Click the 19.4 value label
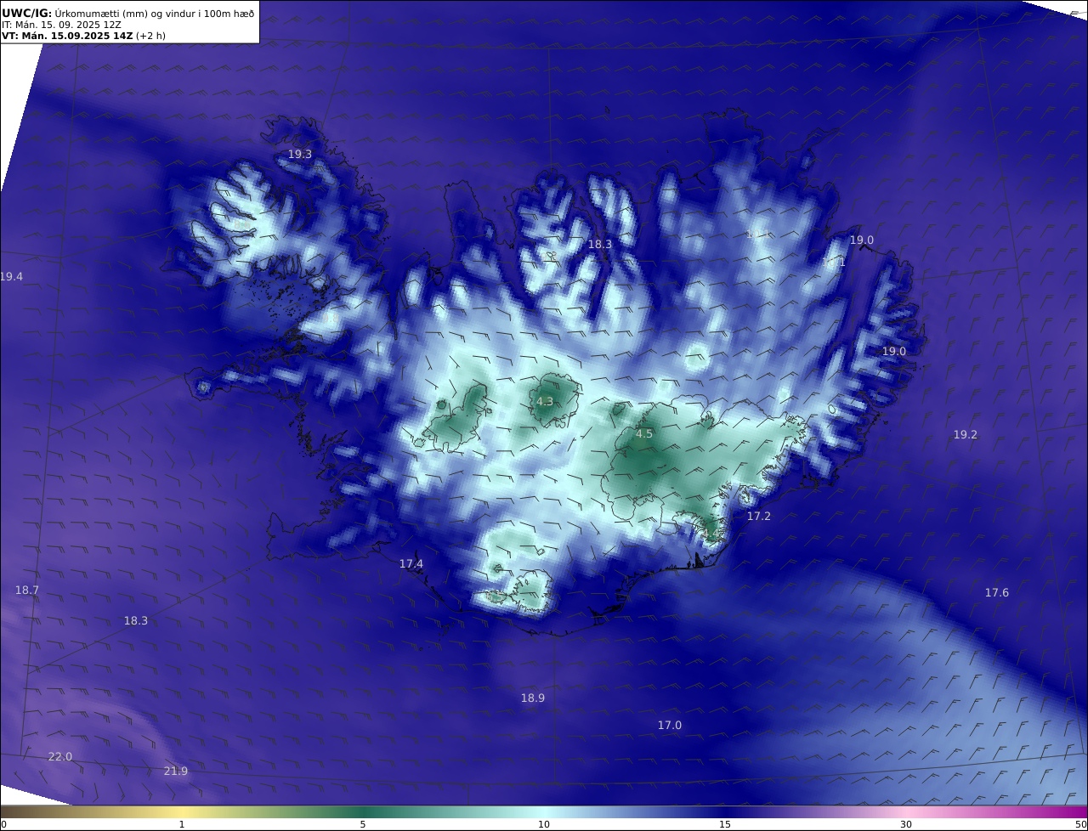This screenshot has width=1088, height=831. pyautogui.click(x=11, y=277)
